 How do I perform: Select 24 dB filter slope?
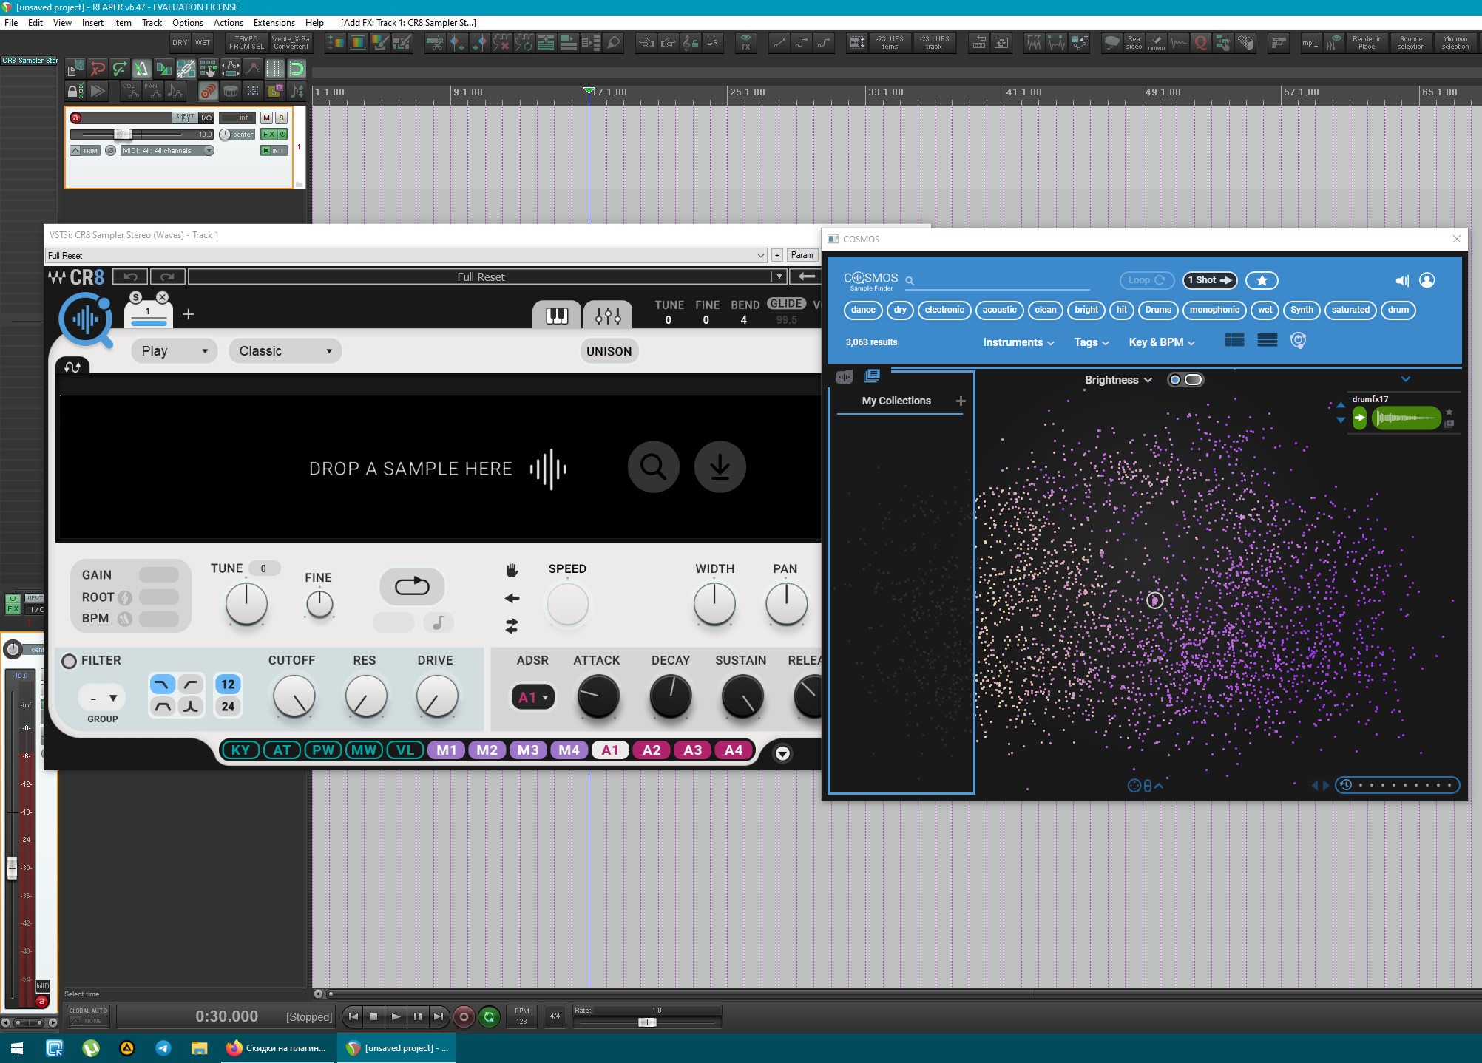click(228, 707)
